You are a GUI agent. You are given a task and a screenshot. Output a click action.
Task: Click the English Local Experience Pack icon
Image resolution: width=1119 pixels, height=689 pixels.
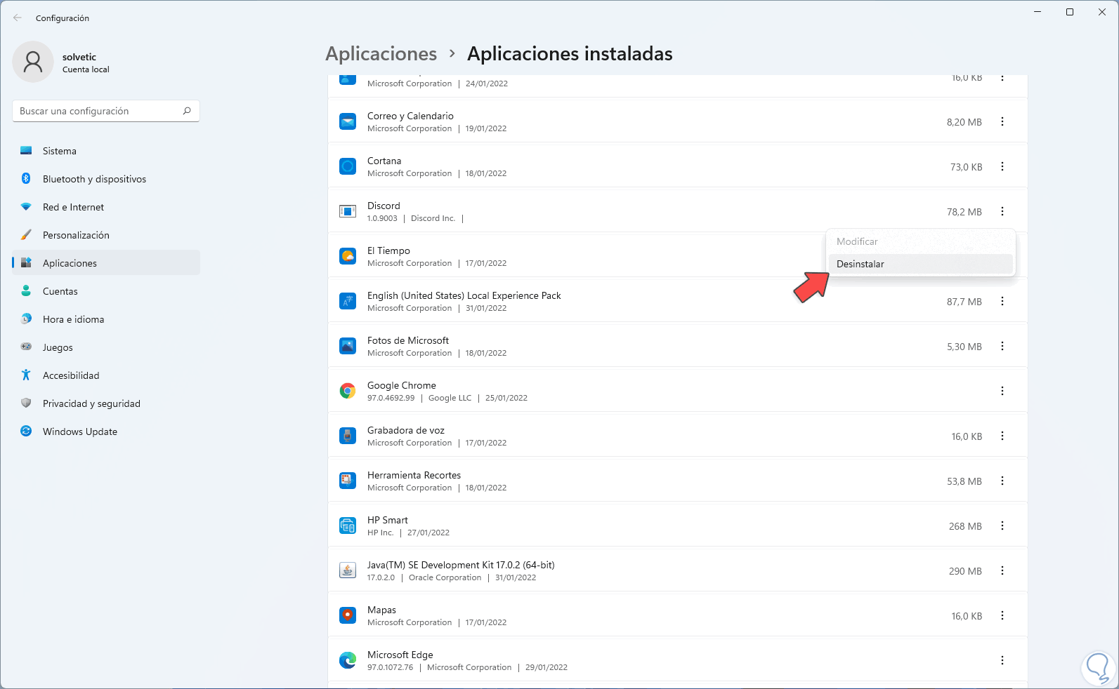(348, 302)
